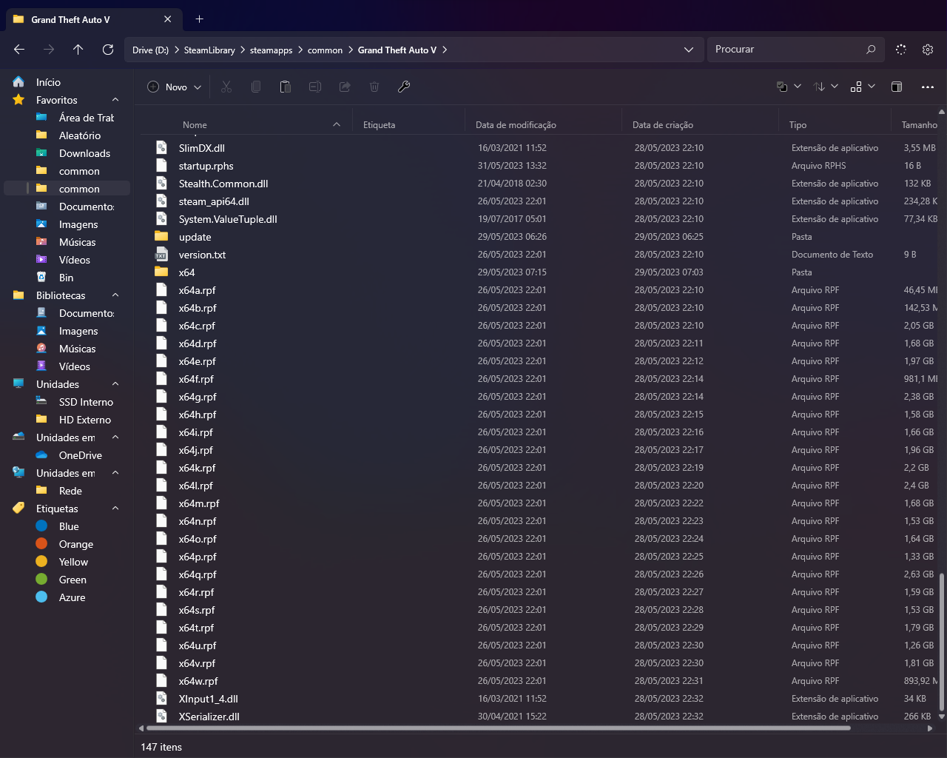Collapse the Bibliotecas section
The width and height of the screenshot is (947, 758).
115,295
